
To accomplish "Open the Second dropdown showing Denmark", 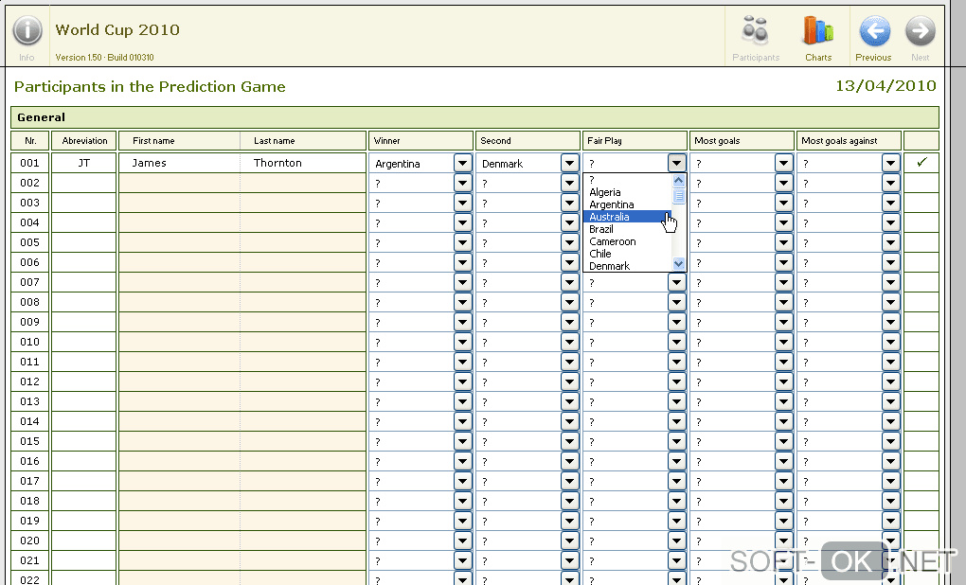I will pos(569,163).
